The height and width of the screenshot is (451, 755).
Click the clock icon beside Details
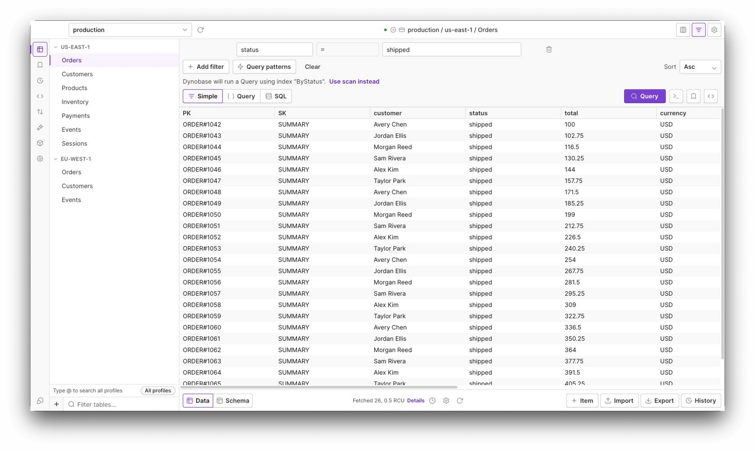(x=432, y=400)
